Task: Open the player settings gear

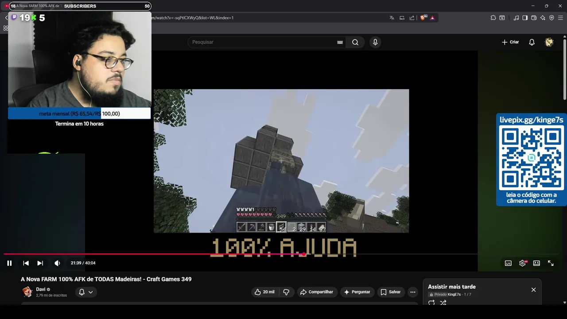Action: point(523,263)
